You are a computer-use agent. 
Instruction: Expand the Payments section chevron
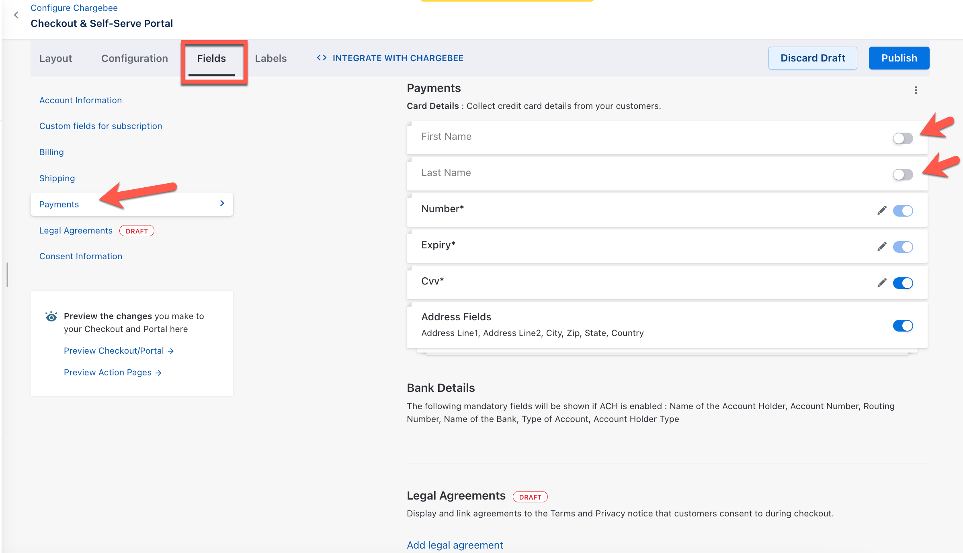pyautogui.click(x=222, y=203)
